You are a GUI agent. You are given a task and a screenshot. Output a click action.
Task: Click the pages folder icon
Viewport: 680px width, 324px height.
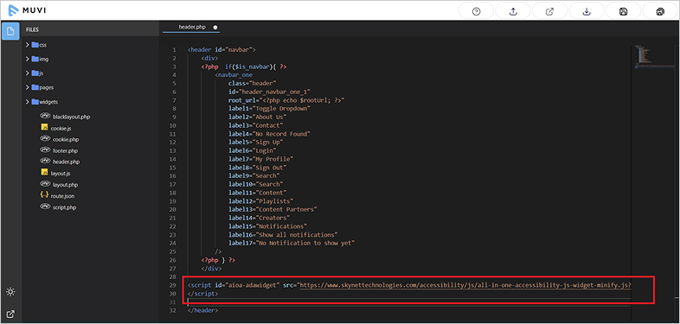tap(35, 87)
